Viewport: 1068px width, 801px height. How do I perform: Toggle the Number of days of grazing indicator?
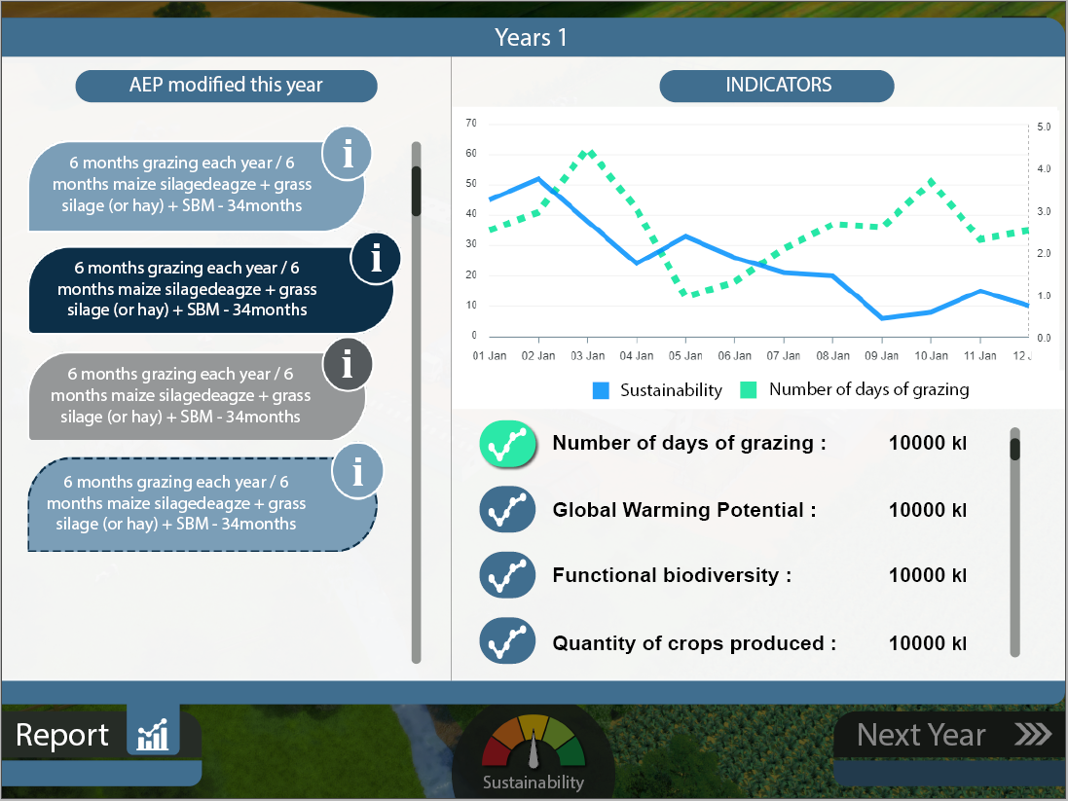pyautogui.click(x=507, y=444)
